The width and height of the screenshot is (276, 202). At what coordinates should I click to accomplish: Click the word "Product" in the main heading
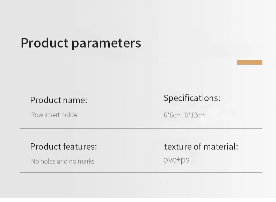(x=44, y=43)
